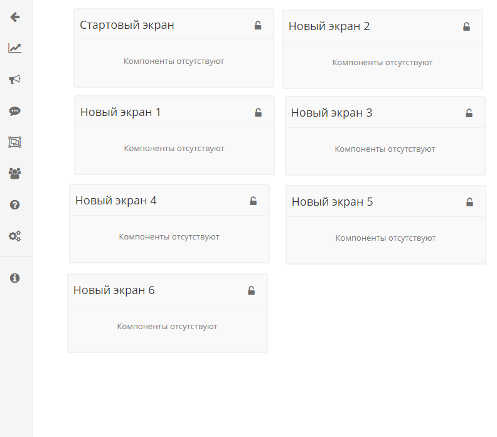497x437 pixels.
Task: Toggle lock on Новый экран 4
Action: click(254, 201)
